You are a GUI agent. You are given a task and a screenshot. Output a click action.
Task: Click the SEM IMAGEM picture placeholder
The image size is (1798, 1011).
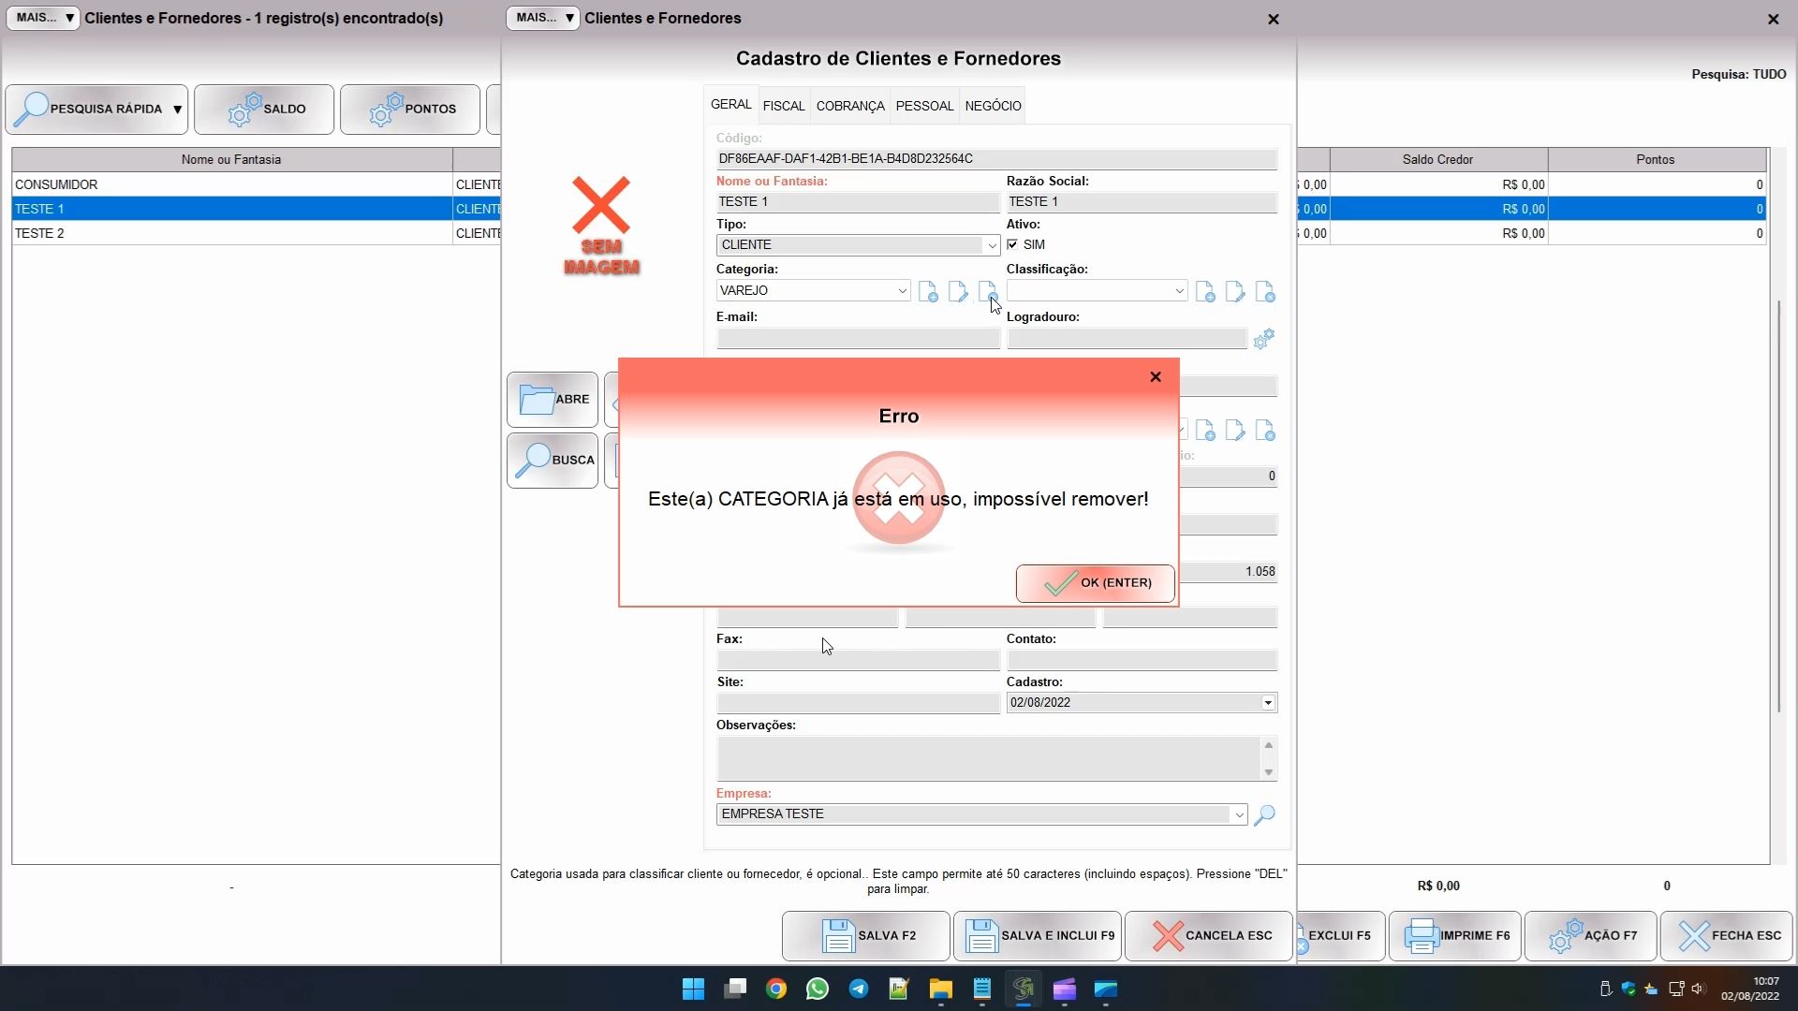601,226
